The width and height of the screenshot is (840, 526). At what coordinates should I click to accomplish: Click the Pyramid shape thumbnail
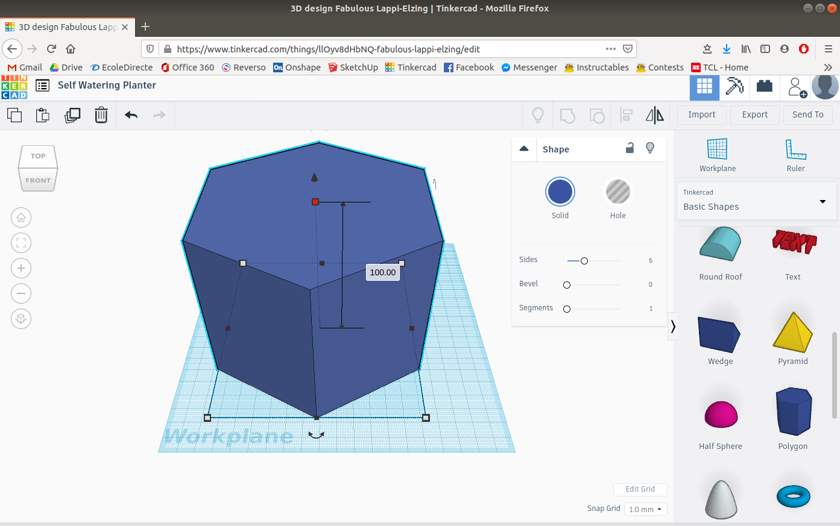[x=793, y=331]
